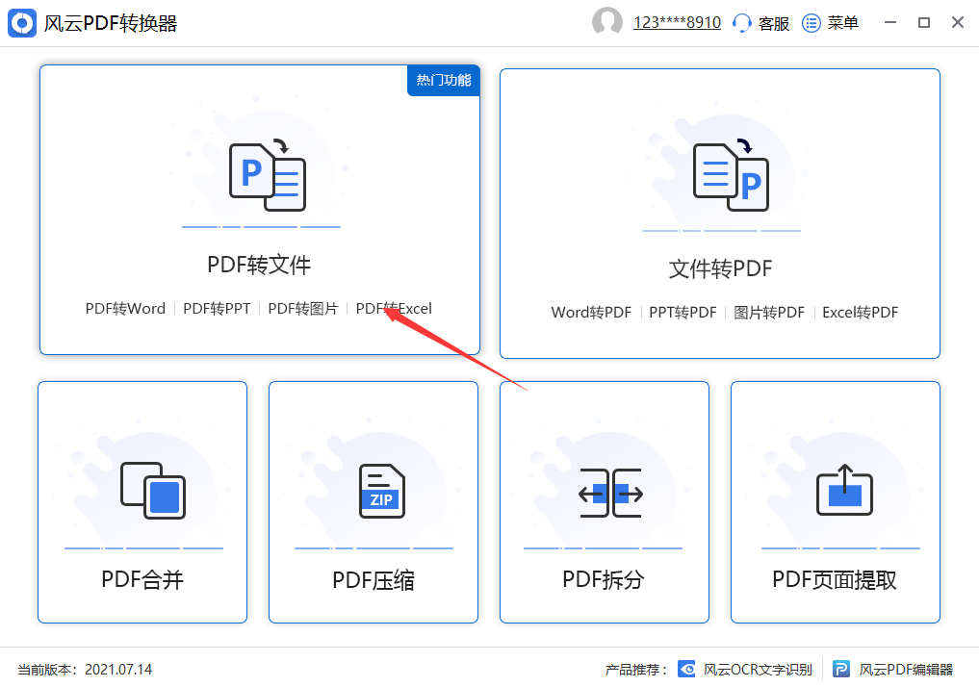Choose Word转PDF option
The image size is (979, 687).
pyautogui.click(x=591, y=313)
